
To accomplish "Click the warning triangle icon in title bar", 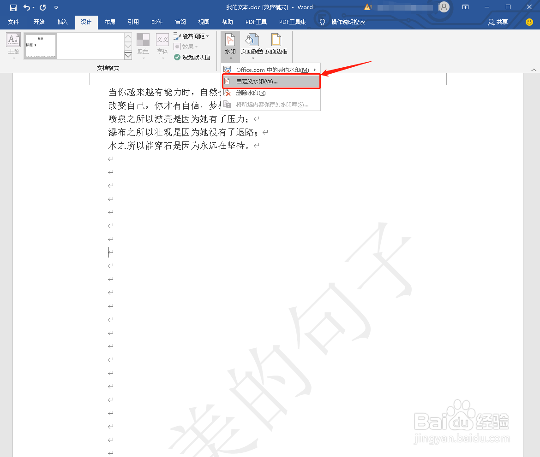I will [367, 7].
